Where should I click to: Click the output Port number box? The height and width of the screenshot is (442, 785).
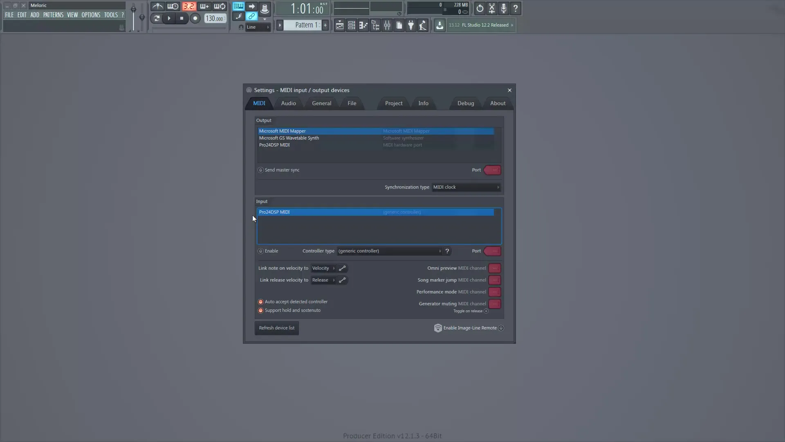tap(492, 170)
